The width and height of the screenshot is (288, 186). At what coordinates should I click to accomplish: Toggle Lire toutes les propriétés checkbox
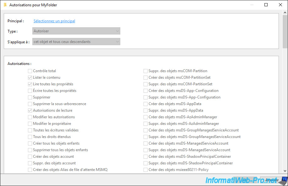[x=30, y=84]
